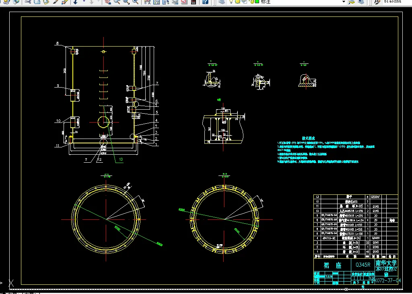Open the redo history dropdown arrow
Screen dimensions: 412x294
coord(99,2)
